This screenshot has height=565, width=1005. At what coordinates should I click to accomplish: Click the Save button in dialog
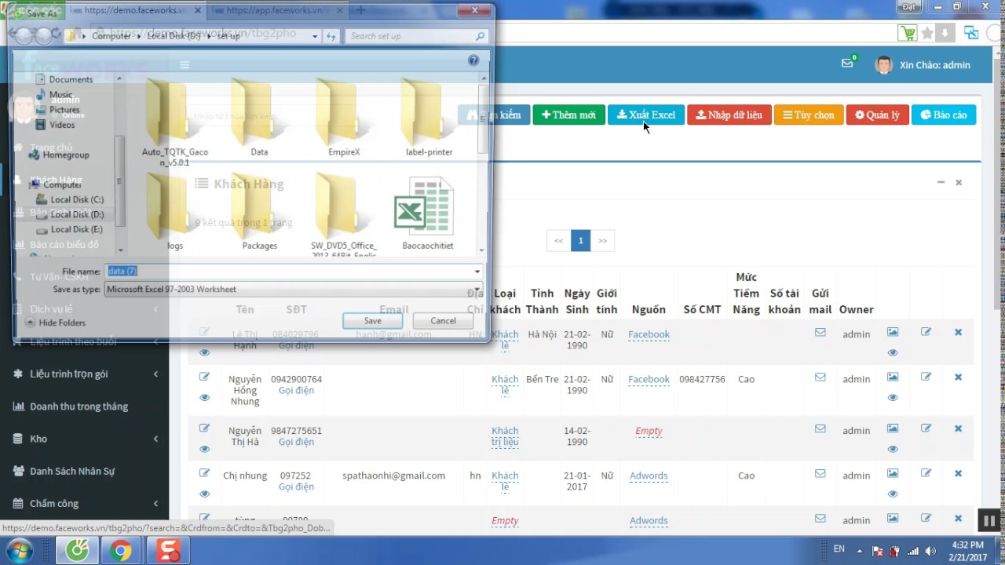click(x=373, y=320)
